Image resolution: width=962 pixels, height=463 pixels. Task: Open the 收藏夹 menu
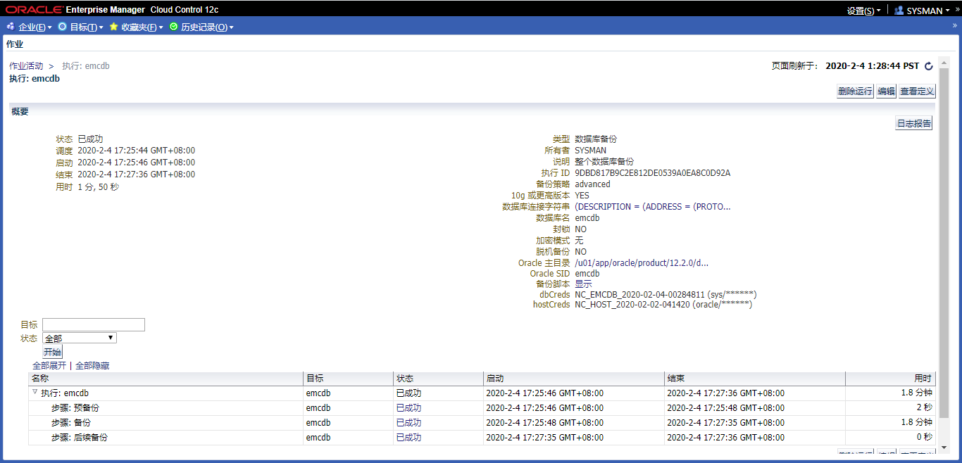[142, 27]
